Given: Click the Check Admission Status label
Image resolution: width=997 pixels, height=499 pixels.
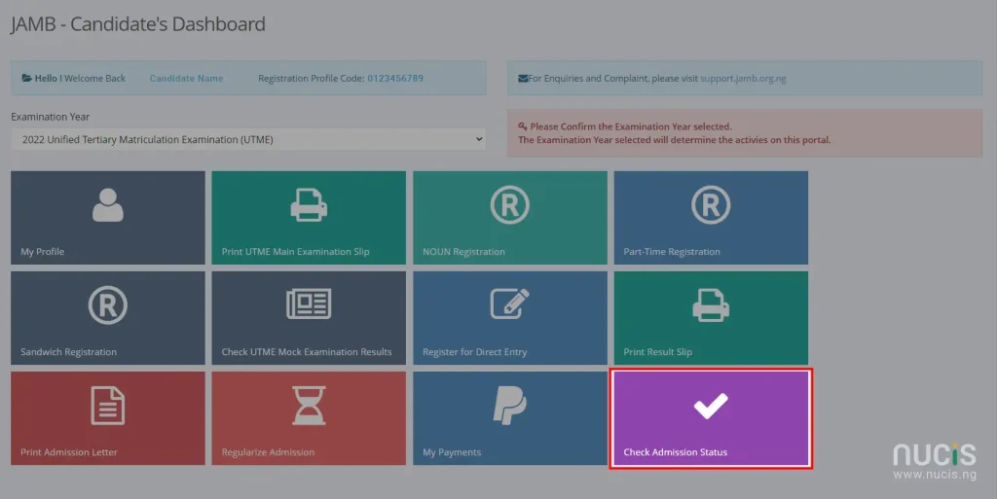Looking at the screenshot, I should click(676, 452).
